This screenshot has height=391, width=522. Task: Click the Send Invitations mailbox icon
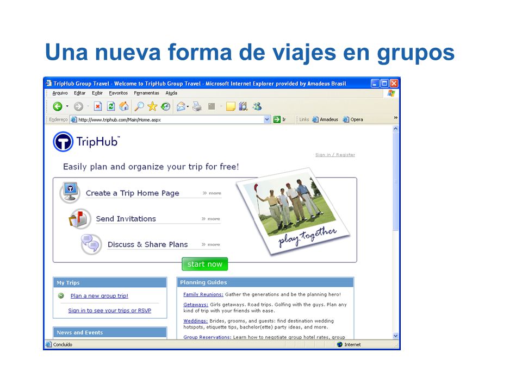click(79, 218)
